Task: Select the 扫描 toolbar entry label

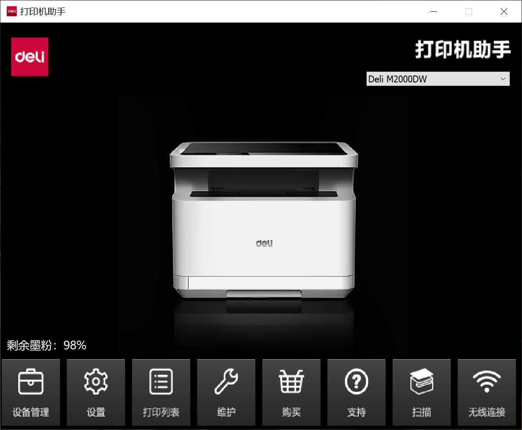Action: pyautogui.click(x=422, y=413)
